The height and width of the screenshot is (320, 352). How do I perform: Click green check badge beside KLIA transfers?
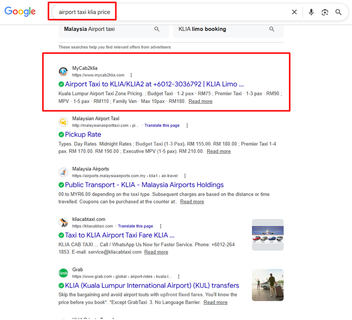point(61,285)
